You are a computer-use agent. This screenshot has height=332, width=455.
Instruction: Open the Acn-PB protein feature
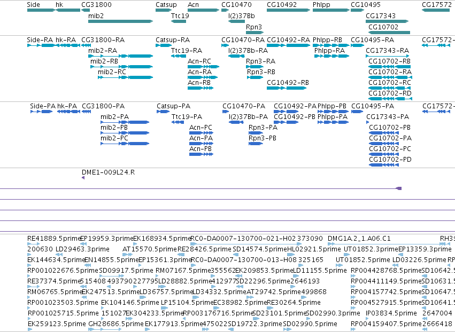click(201, 154)
